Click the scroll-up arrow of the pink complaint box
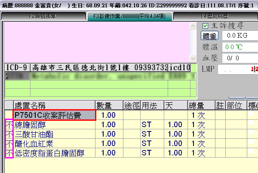258x173 pixels. pos(192,25)
